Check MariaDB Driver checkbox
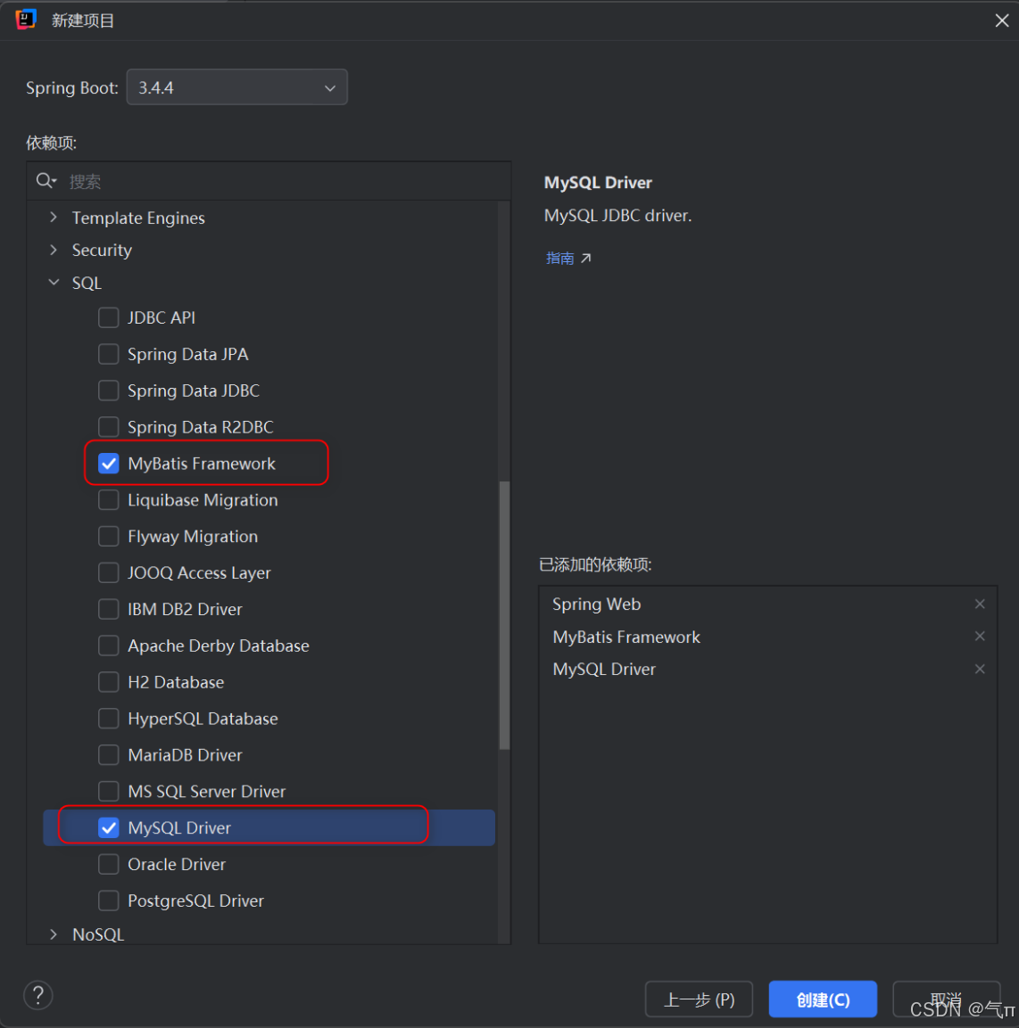This screenshot has width=1019, height=1028. point(108,754)
